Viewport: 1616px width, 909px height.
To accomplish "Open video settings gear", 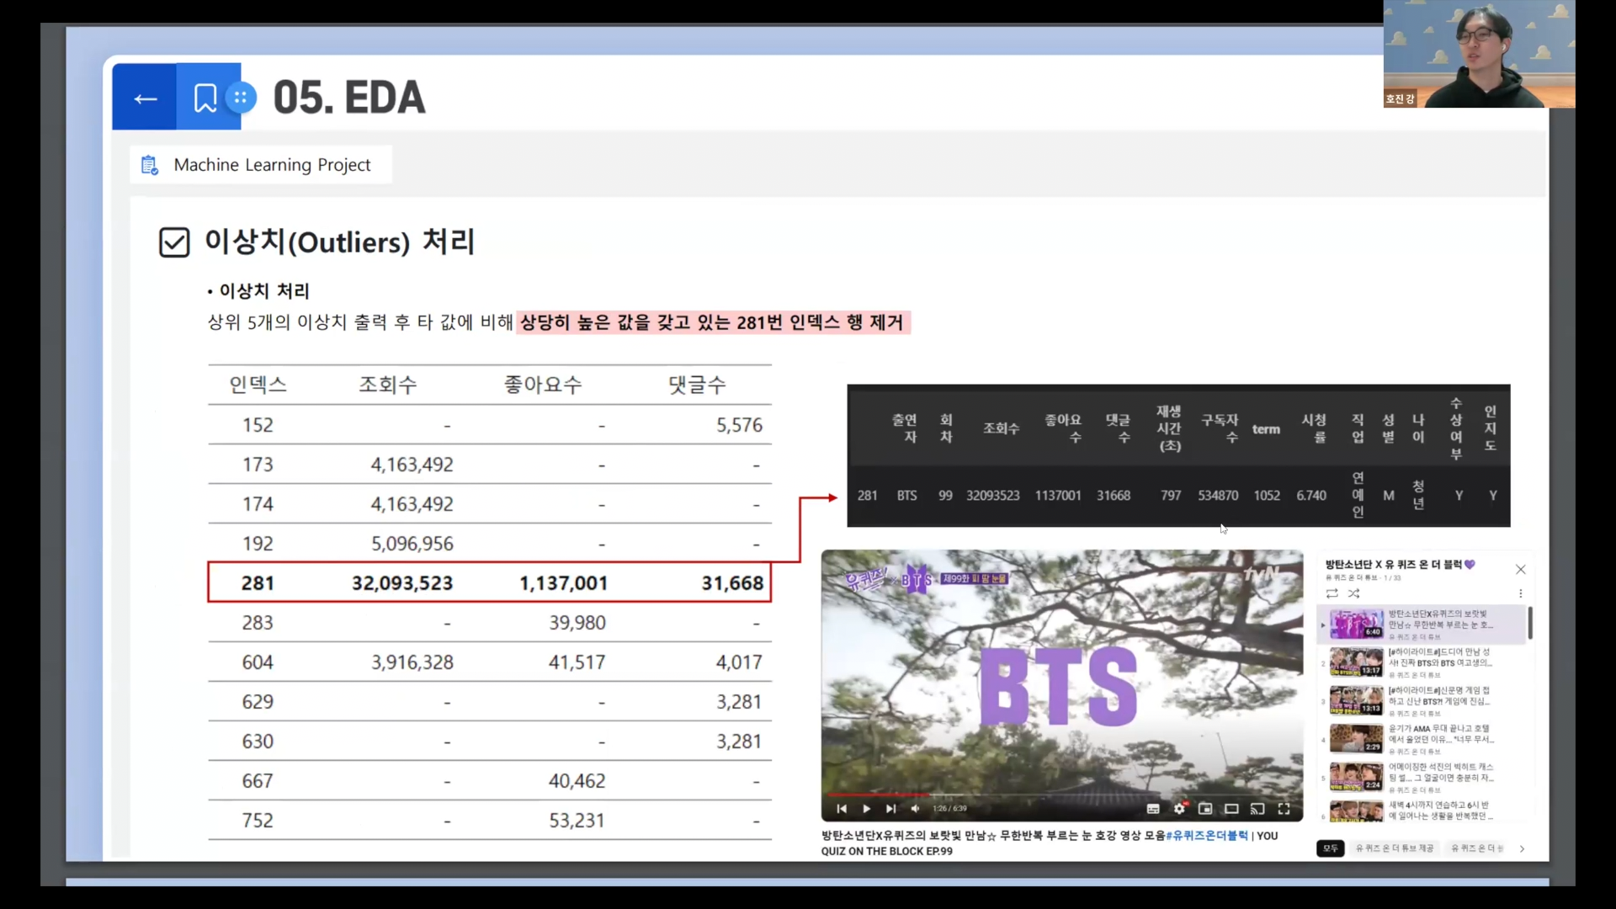I will tap(1179, 809).
